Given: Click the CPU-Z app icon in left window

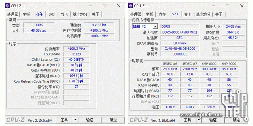Looking at the screenshot, I should coord(7,6).
